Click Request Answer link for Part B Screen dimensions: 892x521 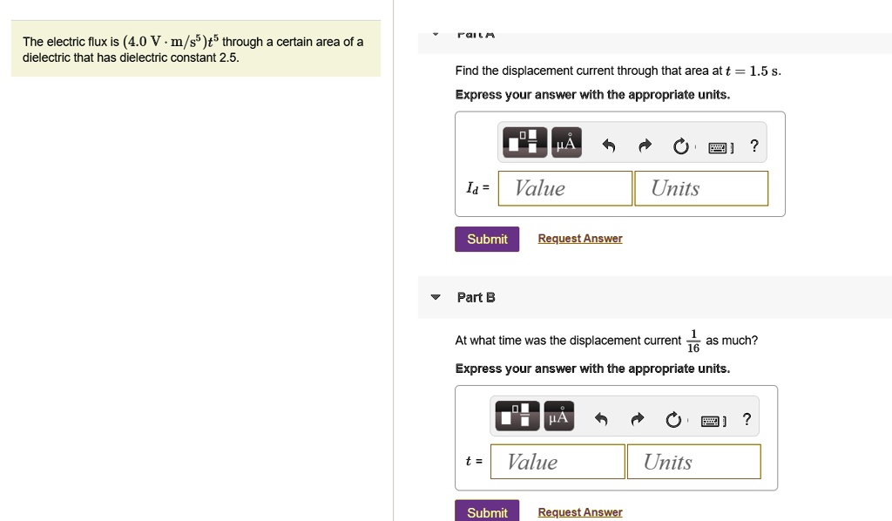point(580,512)
